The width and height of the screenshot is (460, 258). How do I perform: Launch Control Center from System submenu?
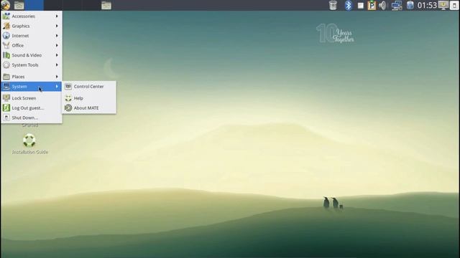click(x=89, y=86)
